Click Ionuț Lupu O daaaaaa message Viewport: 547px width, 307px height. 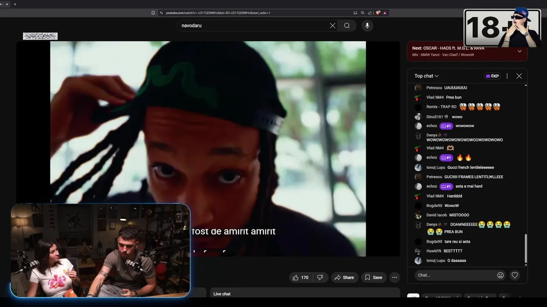[457, 261]
